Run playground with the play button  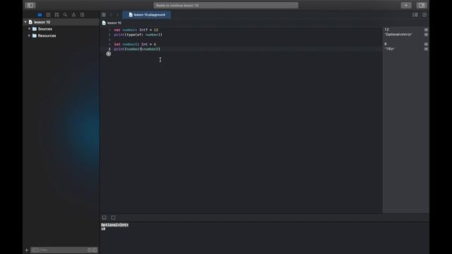[108, 54]
